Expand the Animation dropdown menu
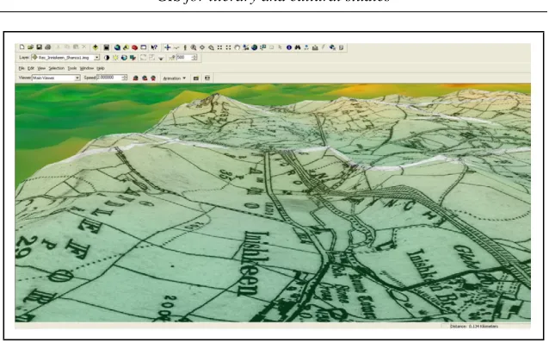 (x=174, y=78)
